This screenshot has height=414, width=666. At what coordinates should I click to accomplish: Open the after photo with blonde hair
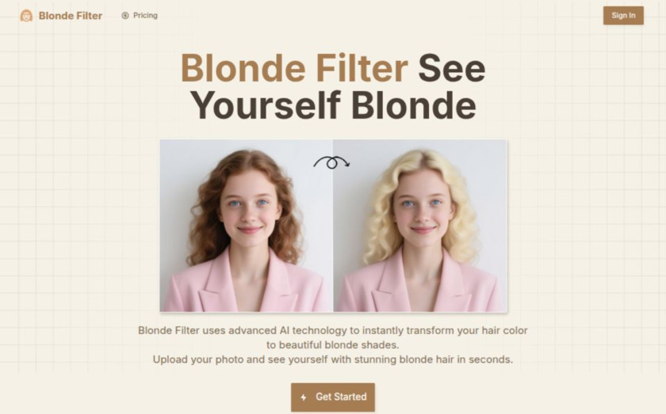click(420, 226)
